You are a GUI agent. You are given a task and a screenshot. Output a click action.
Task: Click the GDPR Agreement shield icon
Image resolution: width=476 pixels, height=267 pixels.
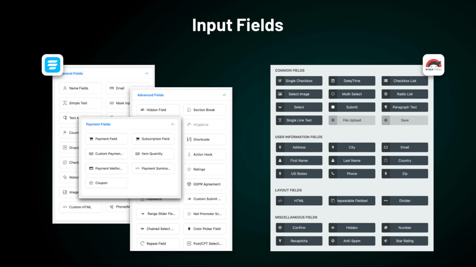[x=189, y=184]
